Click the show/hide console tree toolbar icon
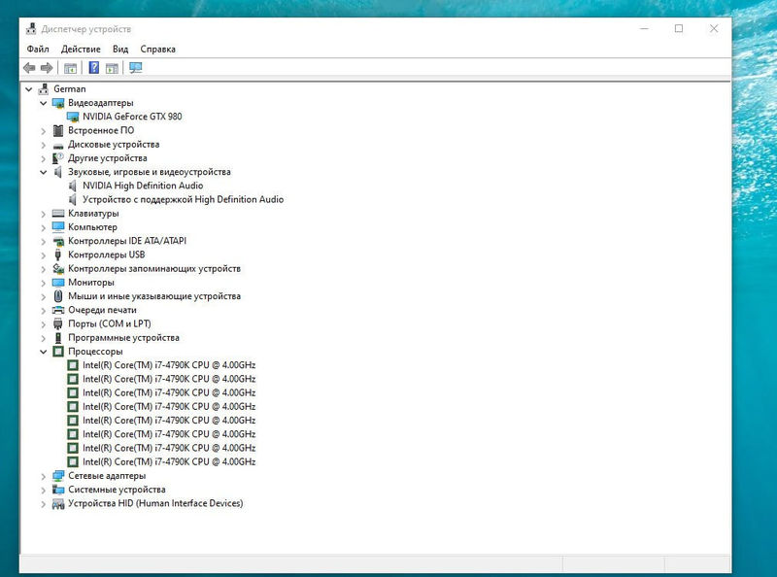777x577 pixels. click(x=70, y=68)
